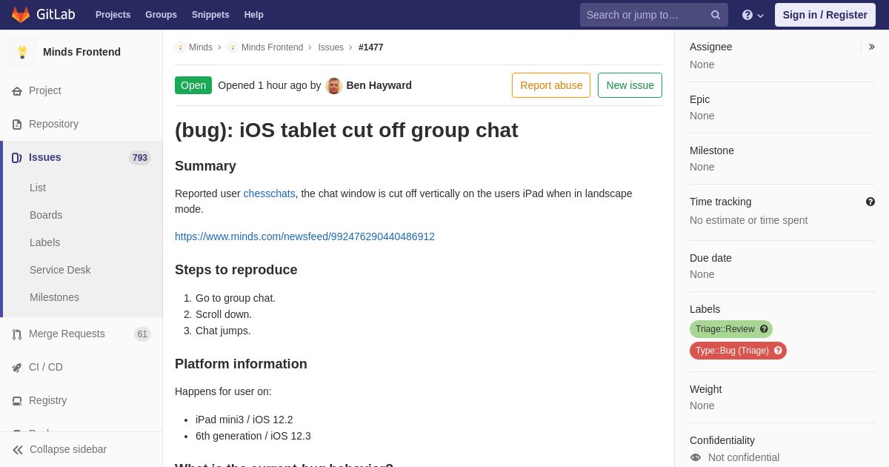Viewport: 889px width, 467px height.
Task: Click the Merge Requests count badge 61
Action: pos(142,334)
